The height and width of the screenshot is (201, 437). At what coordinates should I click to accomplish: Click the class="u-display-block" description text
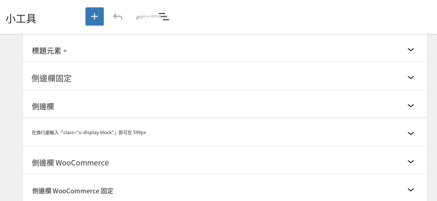tap(89, 133)
